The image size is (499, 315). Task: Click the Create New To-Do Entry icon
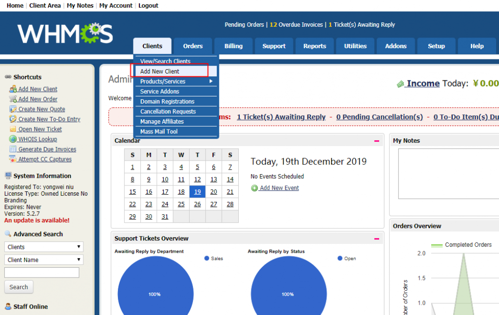click(x=13, y=119)
